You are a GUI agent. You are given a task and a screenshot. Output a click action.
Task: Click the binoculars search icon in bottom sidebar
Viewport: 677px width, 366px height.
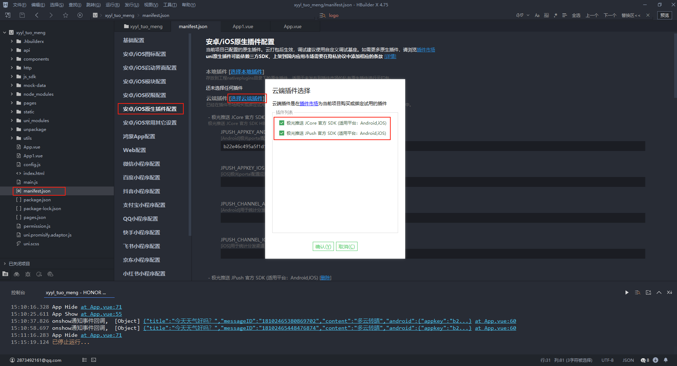[17, 274]
